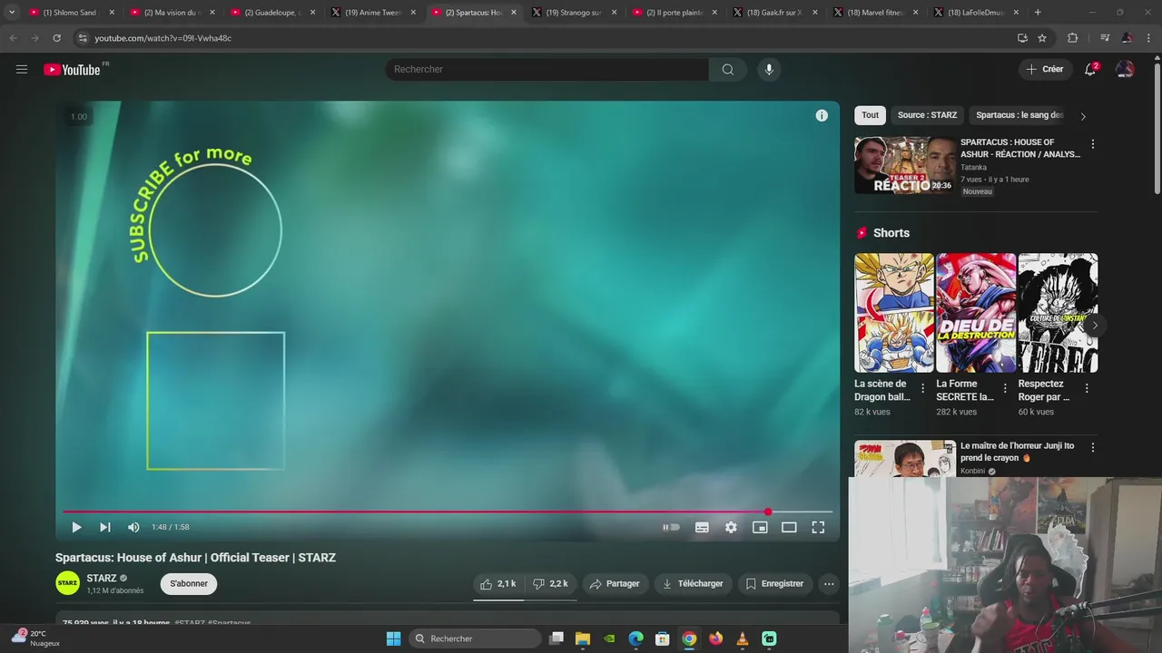Open a new browser tab
1162x653 pixels.
(1038, 13)
